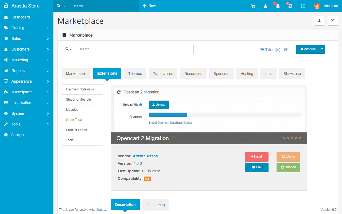342x214 pixels.
Task: Open the top bar shopping cart icon
Action: pyautogui.click(x=253, y=6)
